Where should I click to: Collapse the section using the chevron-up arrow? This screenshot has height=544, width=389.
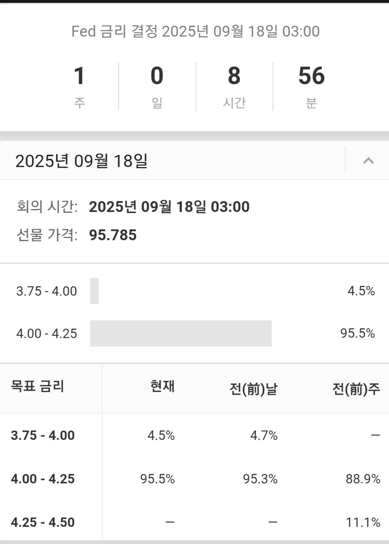[368, 161]
